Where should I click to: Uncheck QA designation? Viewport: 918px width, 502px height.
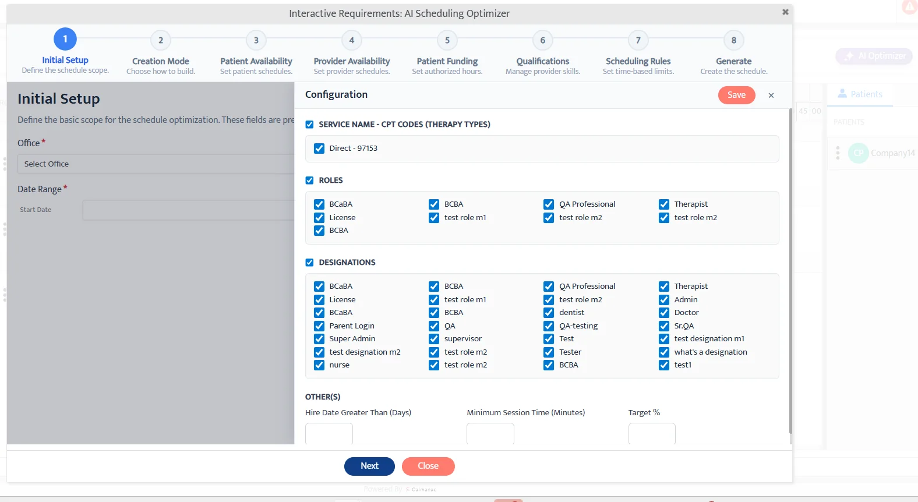434,326
